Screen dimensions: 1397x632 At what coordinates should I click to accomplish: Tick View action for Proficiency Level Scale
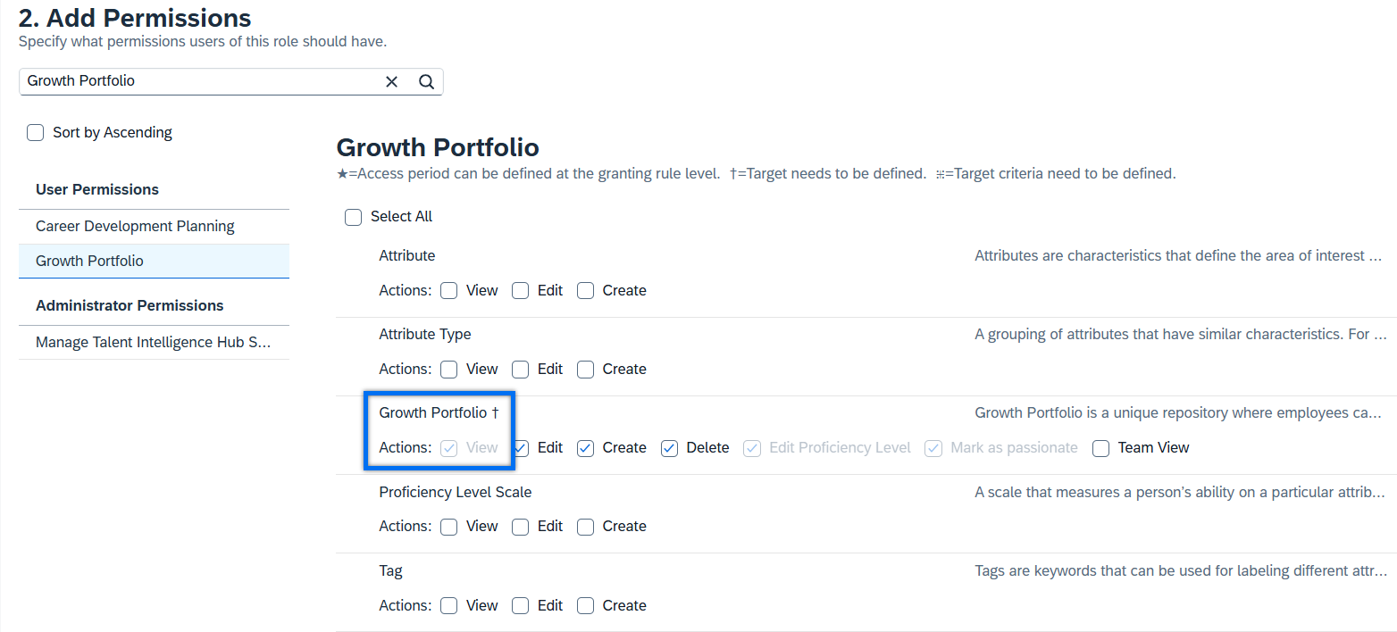pyautogui.click(x=449, y=527)
